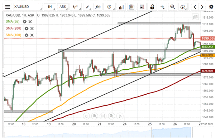Detach chart with the popout window icon

point(195,17)
